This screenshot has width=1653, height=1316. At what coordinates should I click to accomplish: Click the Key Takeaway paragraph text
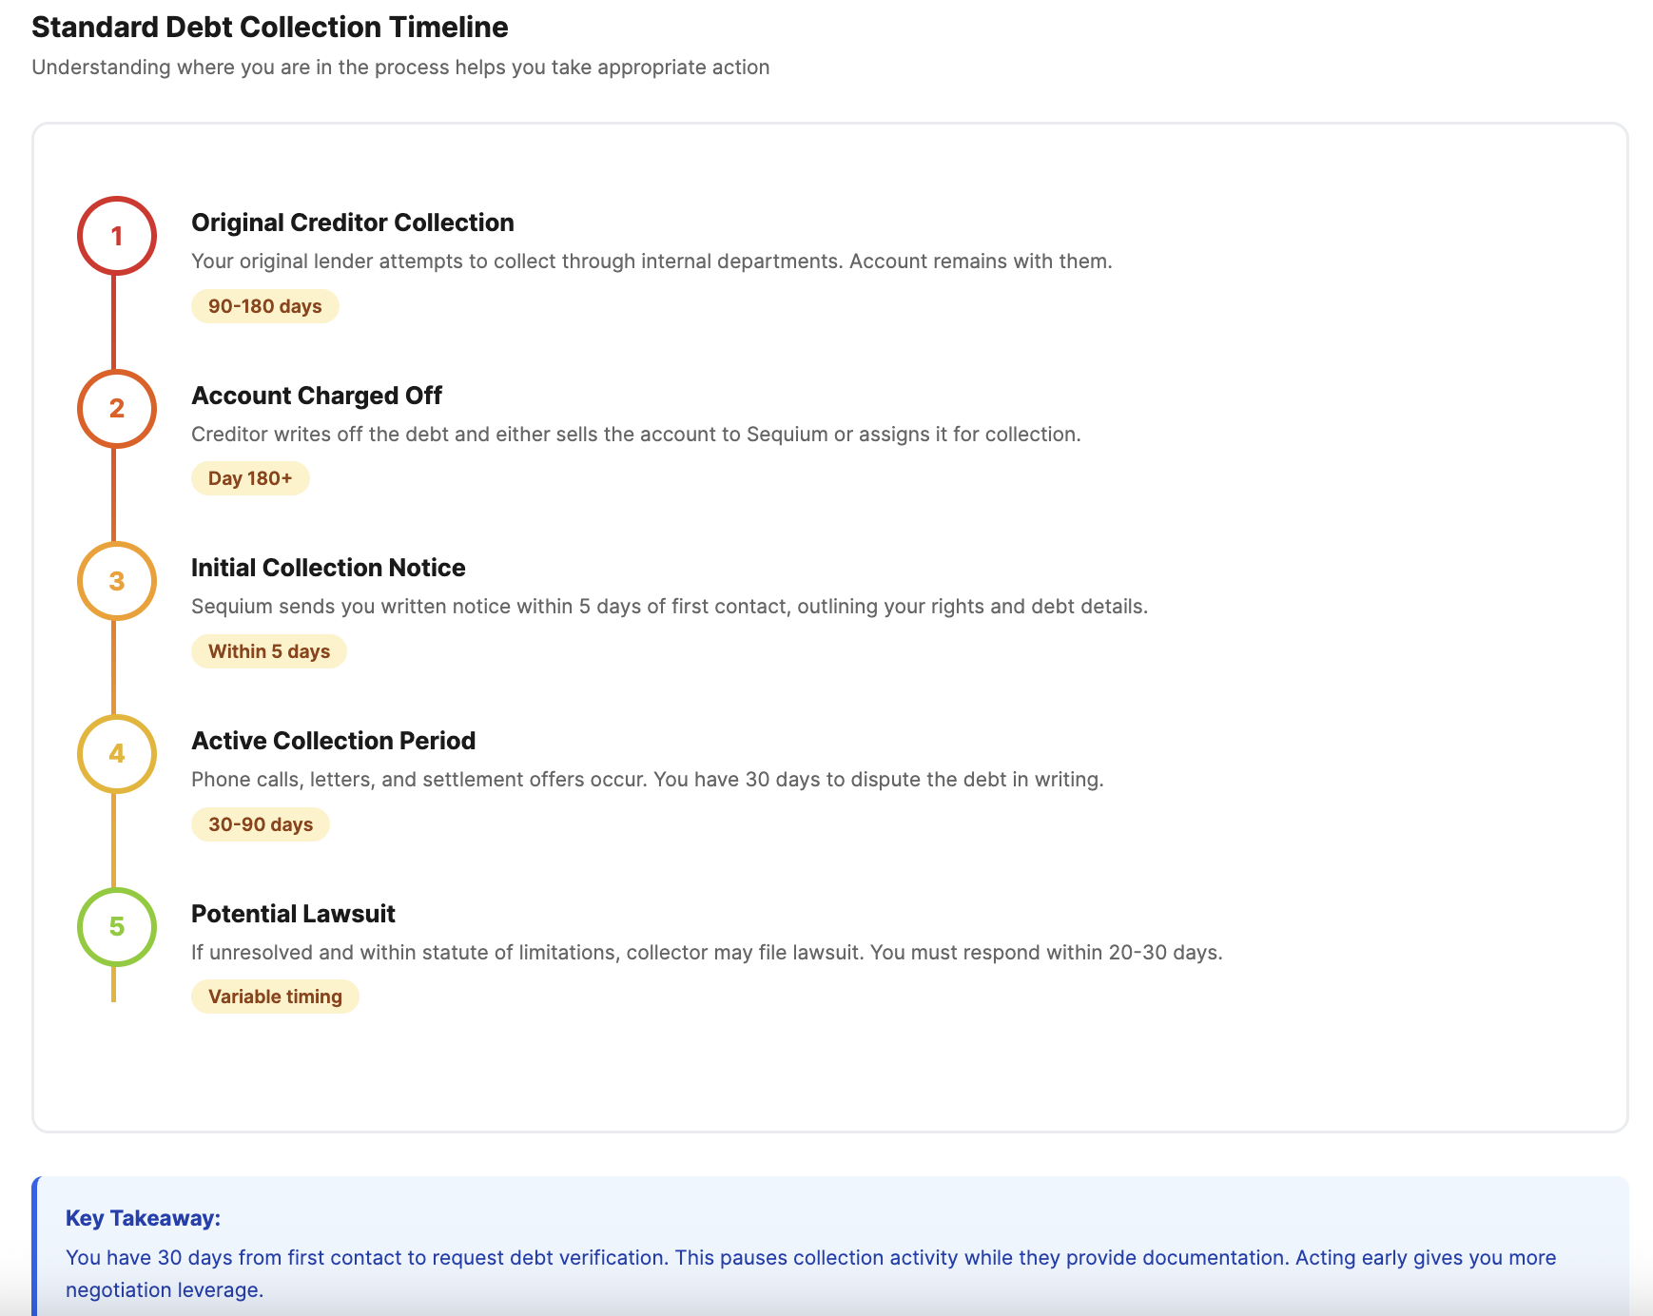point(810,1273)
